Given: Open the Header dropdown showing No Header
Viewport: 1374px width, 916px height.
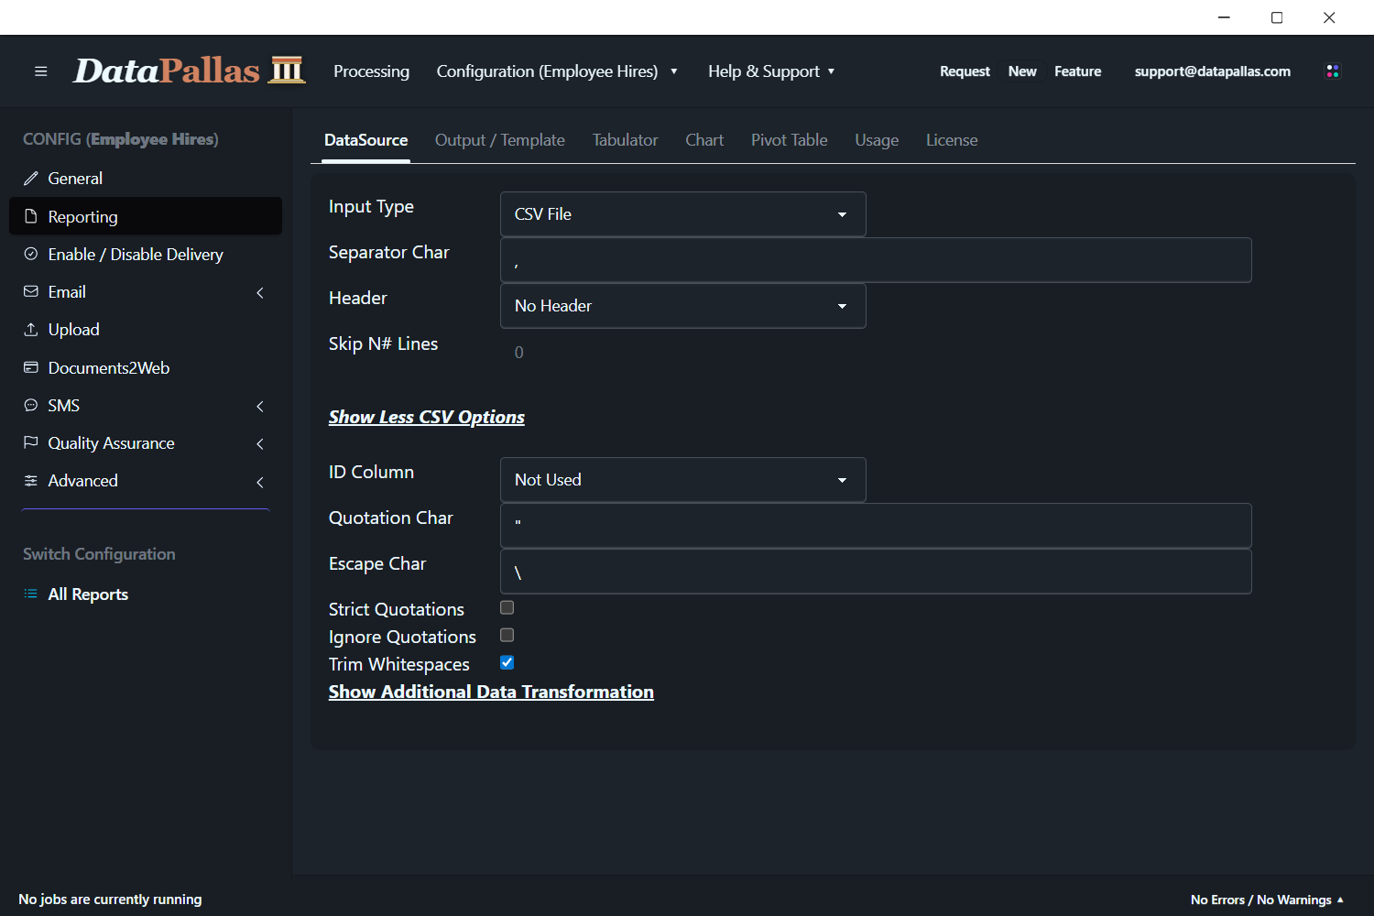Looking at the screenshot, I should click(x=683, y=306).
